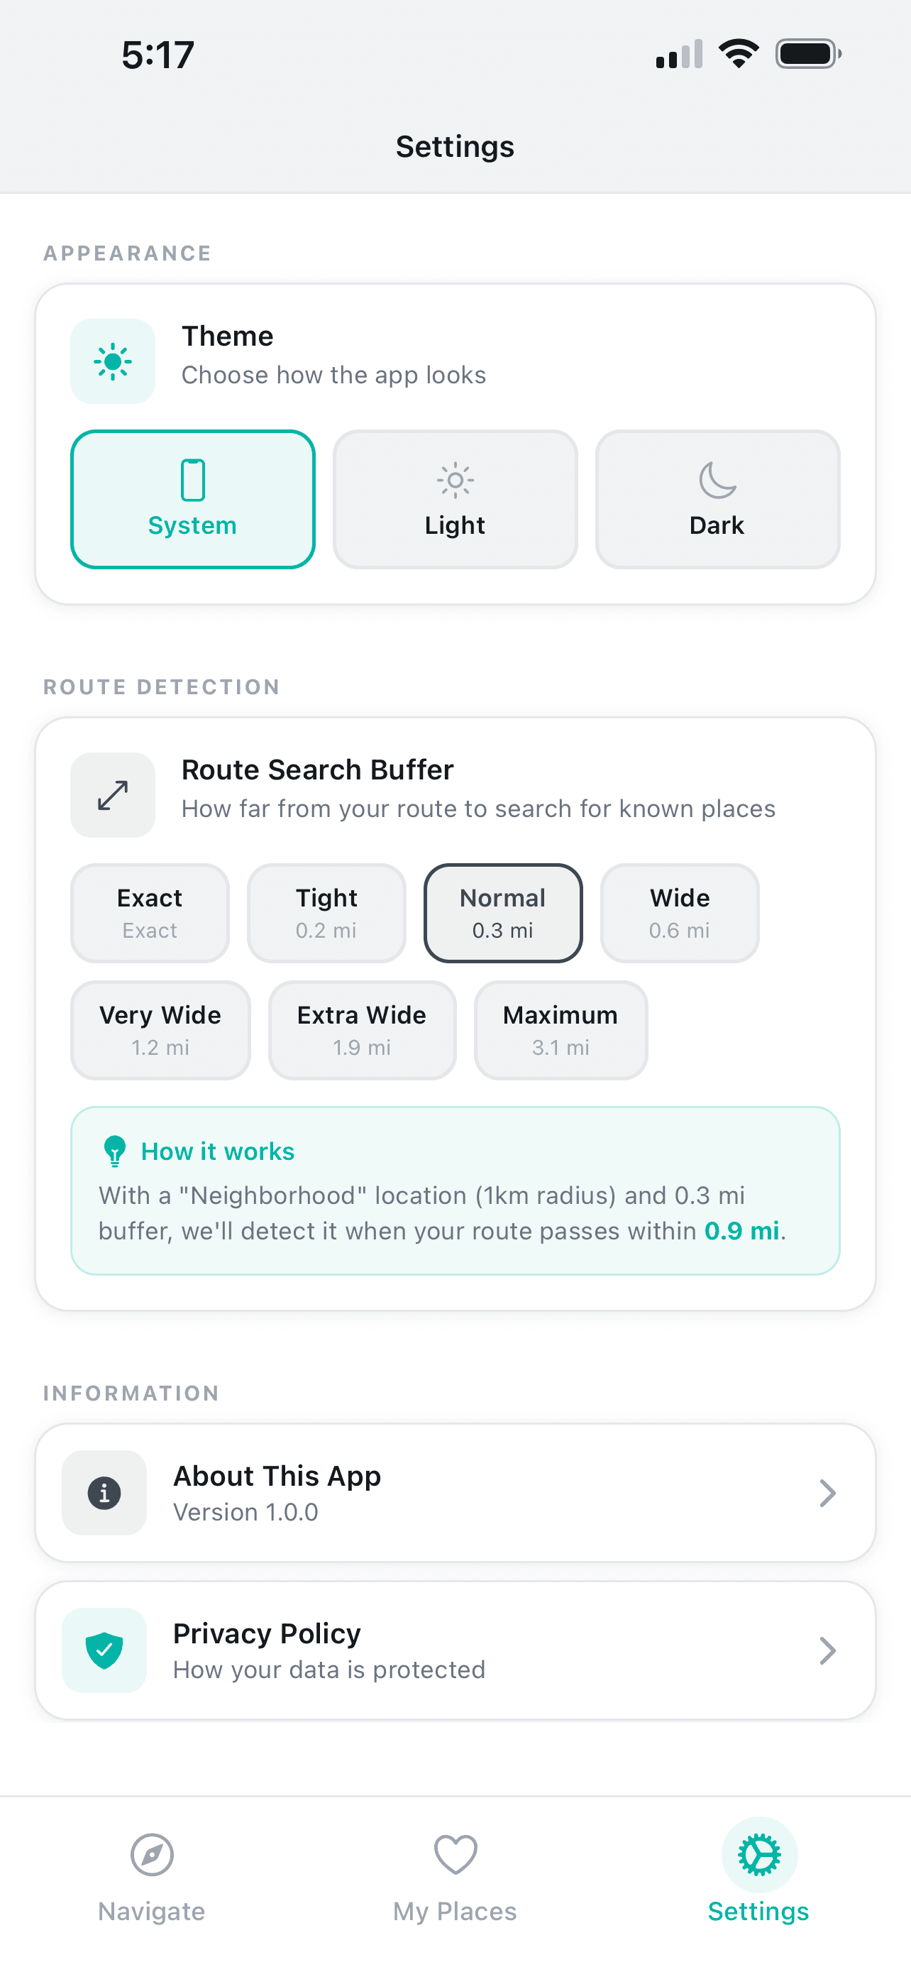The image size is (911, 1972).
Task: Click the info icon beside About This App
Action: pyautogui.click(x=104, y=1493)
